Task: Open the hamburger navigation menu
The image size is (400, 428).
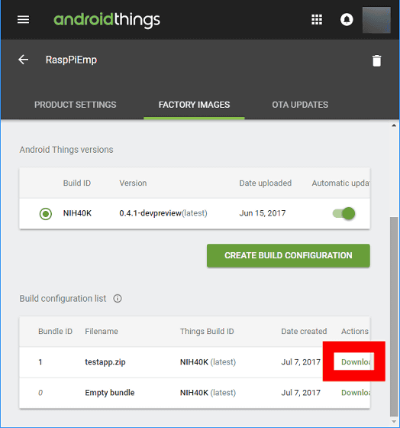Action: click(x=23, y=20)
